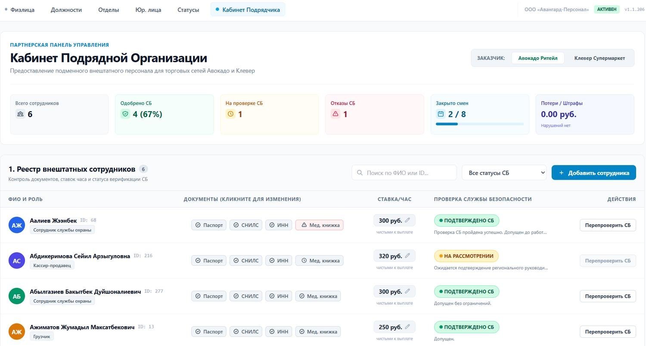The image size is (646, 346).
Task: Switch to the Отделы tab
Action: pos(109,9)
